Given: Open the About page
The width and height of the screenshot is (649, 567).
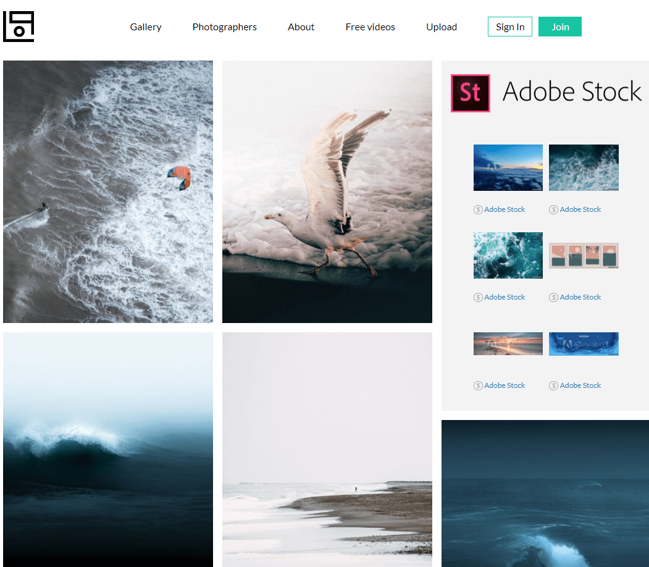Looking at the screenshot, I should tap(301, 27).
